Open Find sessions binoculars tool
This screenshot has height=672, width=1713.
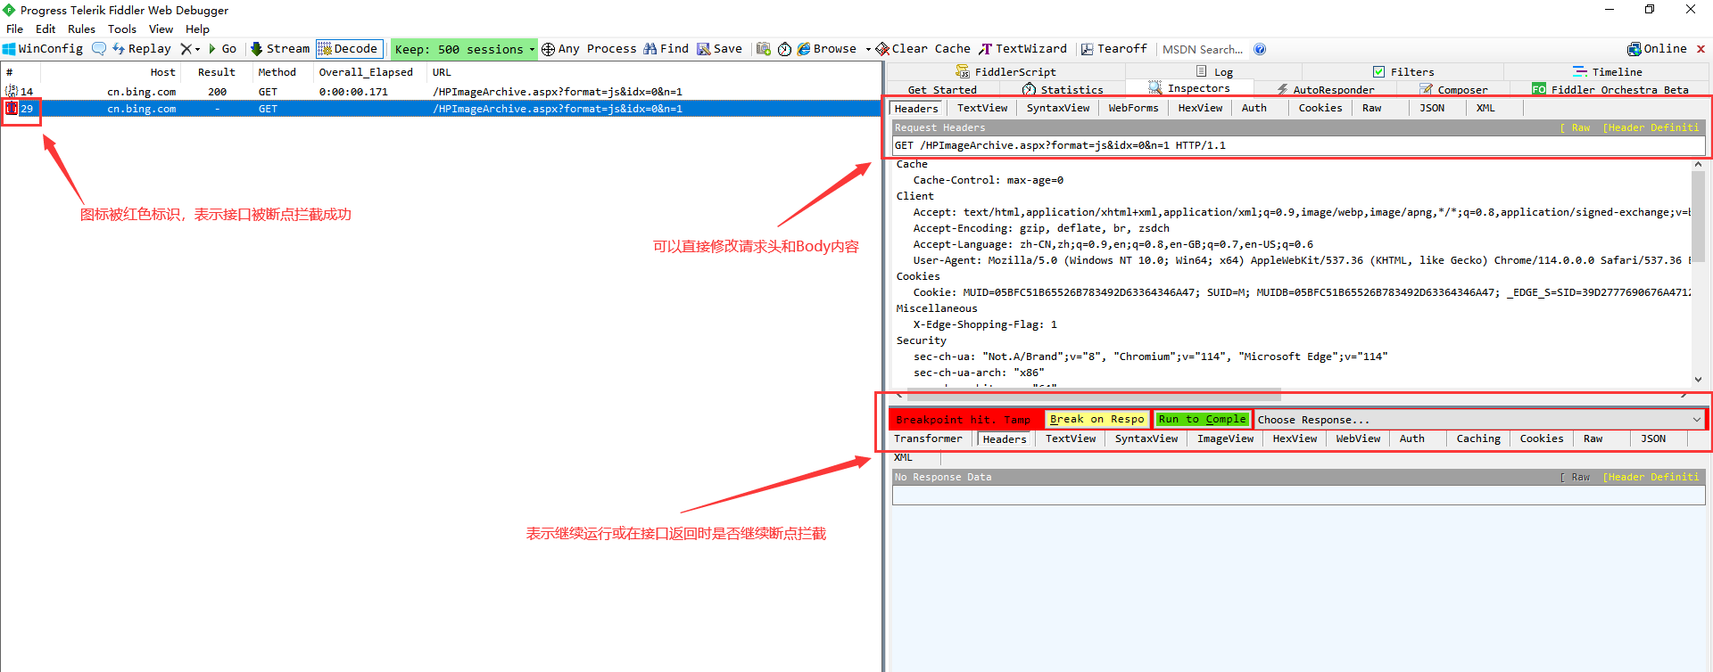click(x=666, y=49)
